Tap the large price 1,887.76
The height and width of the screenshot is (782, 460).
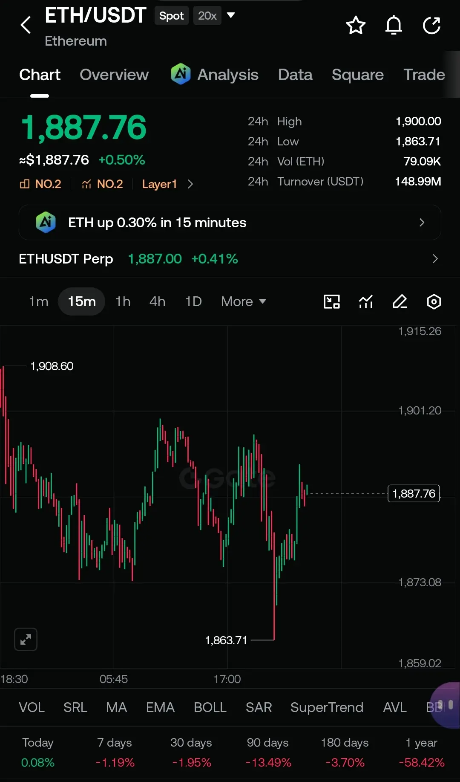[83, 127]
